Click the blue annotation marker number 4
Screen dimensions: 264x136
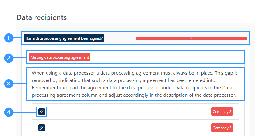coord(9,112)
